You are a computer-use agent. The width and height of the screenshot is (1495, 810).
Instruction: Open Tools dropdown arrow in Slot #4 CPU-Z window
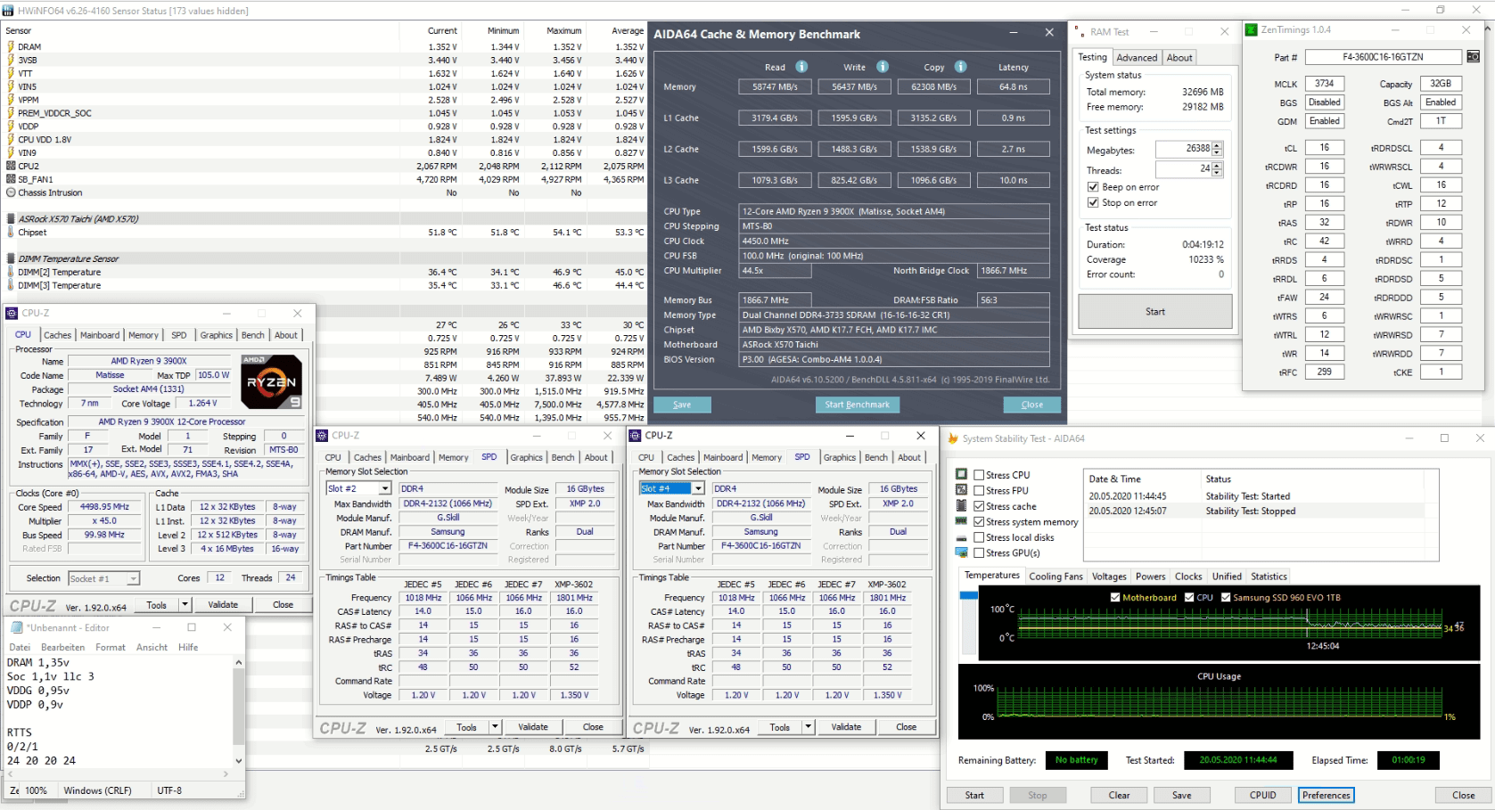(808, 727)
